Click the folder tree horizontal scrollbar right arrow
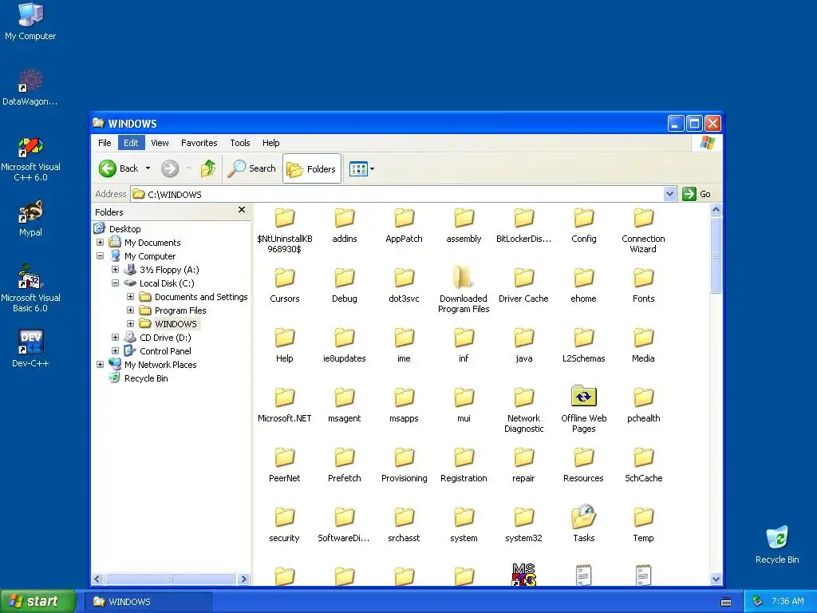This screenshot has height=613, width=817. tap(243, 579)
